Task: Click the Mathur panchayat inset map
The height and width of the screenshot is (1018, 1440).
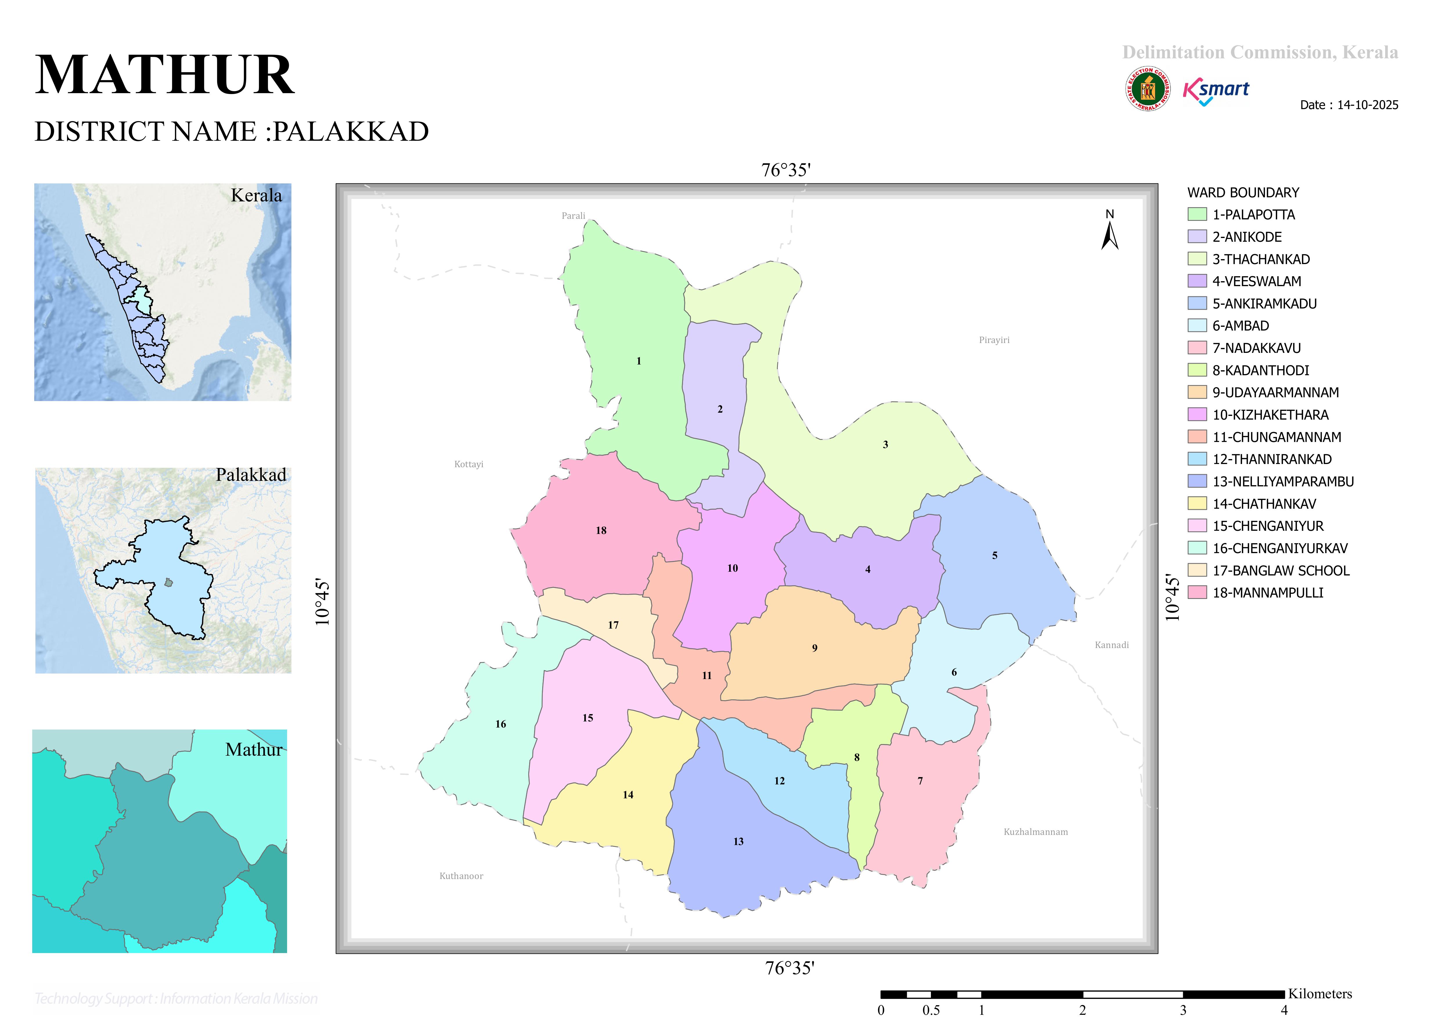Action: (160, 841)
